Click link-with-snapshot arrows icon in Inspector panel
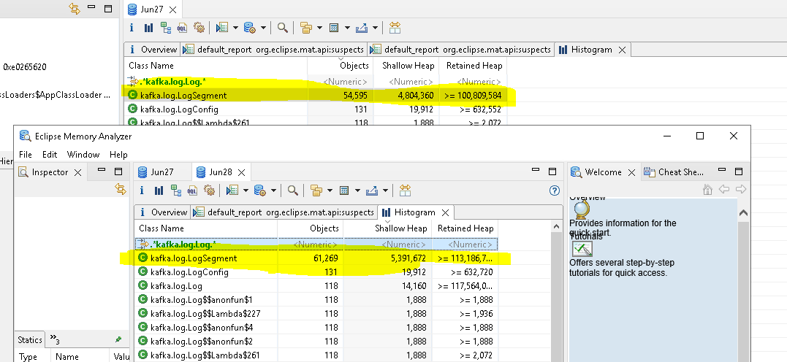The height and width of the screenshot is (362, 787). coord(121,188)
